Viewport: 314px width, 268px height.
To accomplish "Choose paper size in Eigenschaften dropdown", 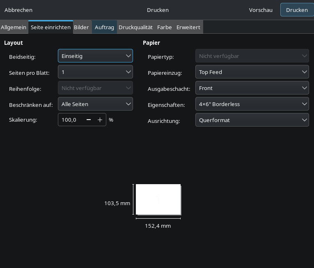I will click(252, 104).
